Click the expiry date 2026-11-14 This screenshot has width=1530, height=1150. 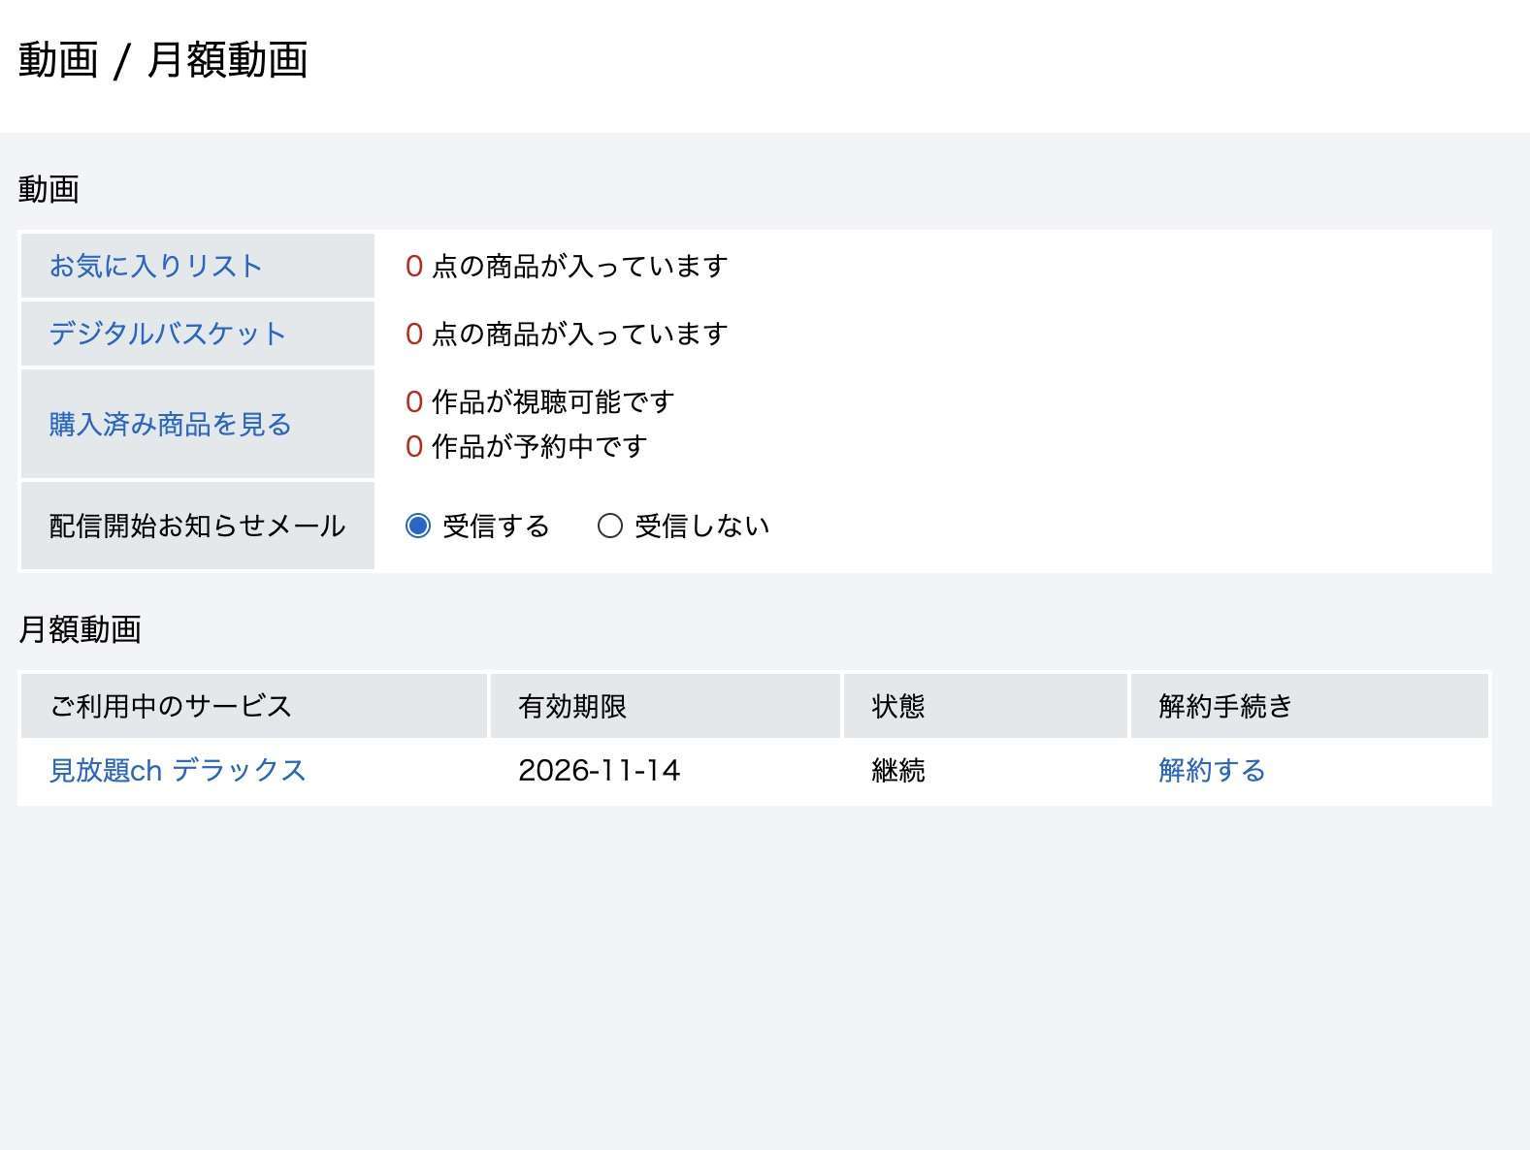599,770
